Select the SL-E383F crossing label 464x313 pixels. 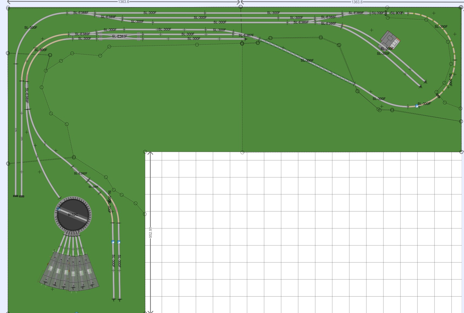[119, 36]
